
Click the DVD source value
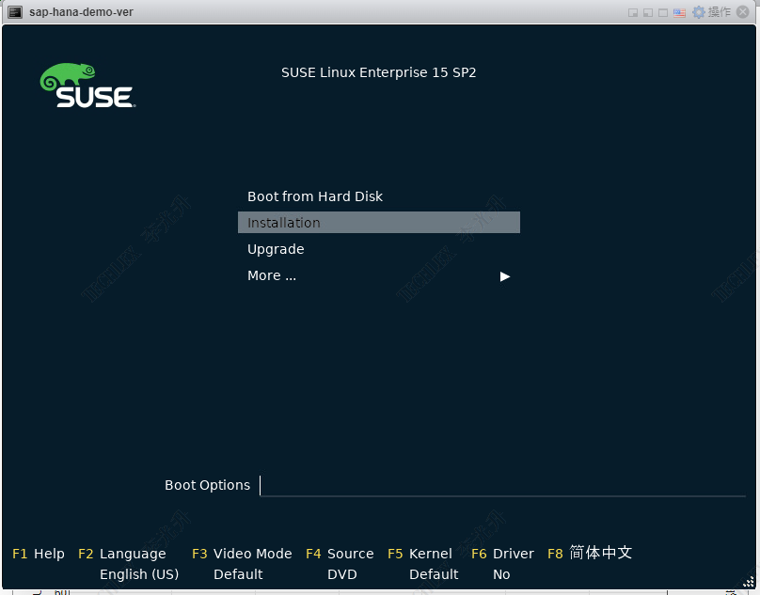point(342,574)
